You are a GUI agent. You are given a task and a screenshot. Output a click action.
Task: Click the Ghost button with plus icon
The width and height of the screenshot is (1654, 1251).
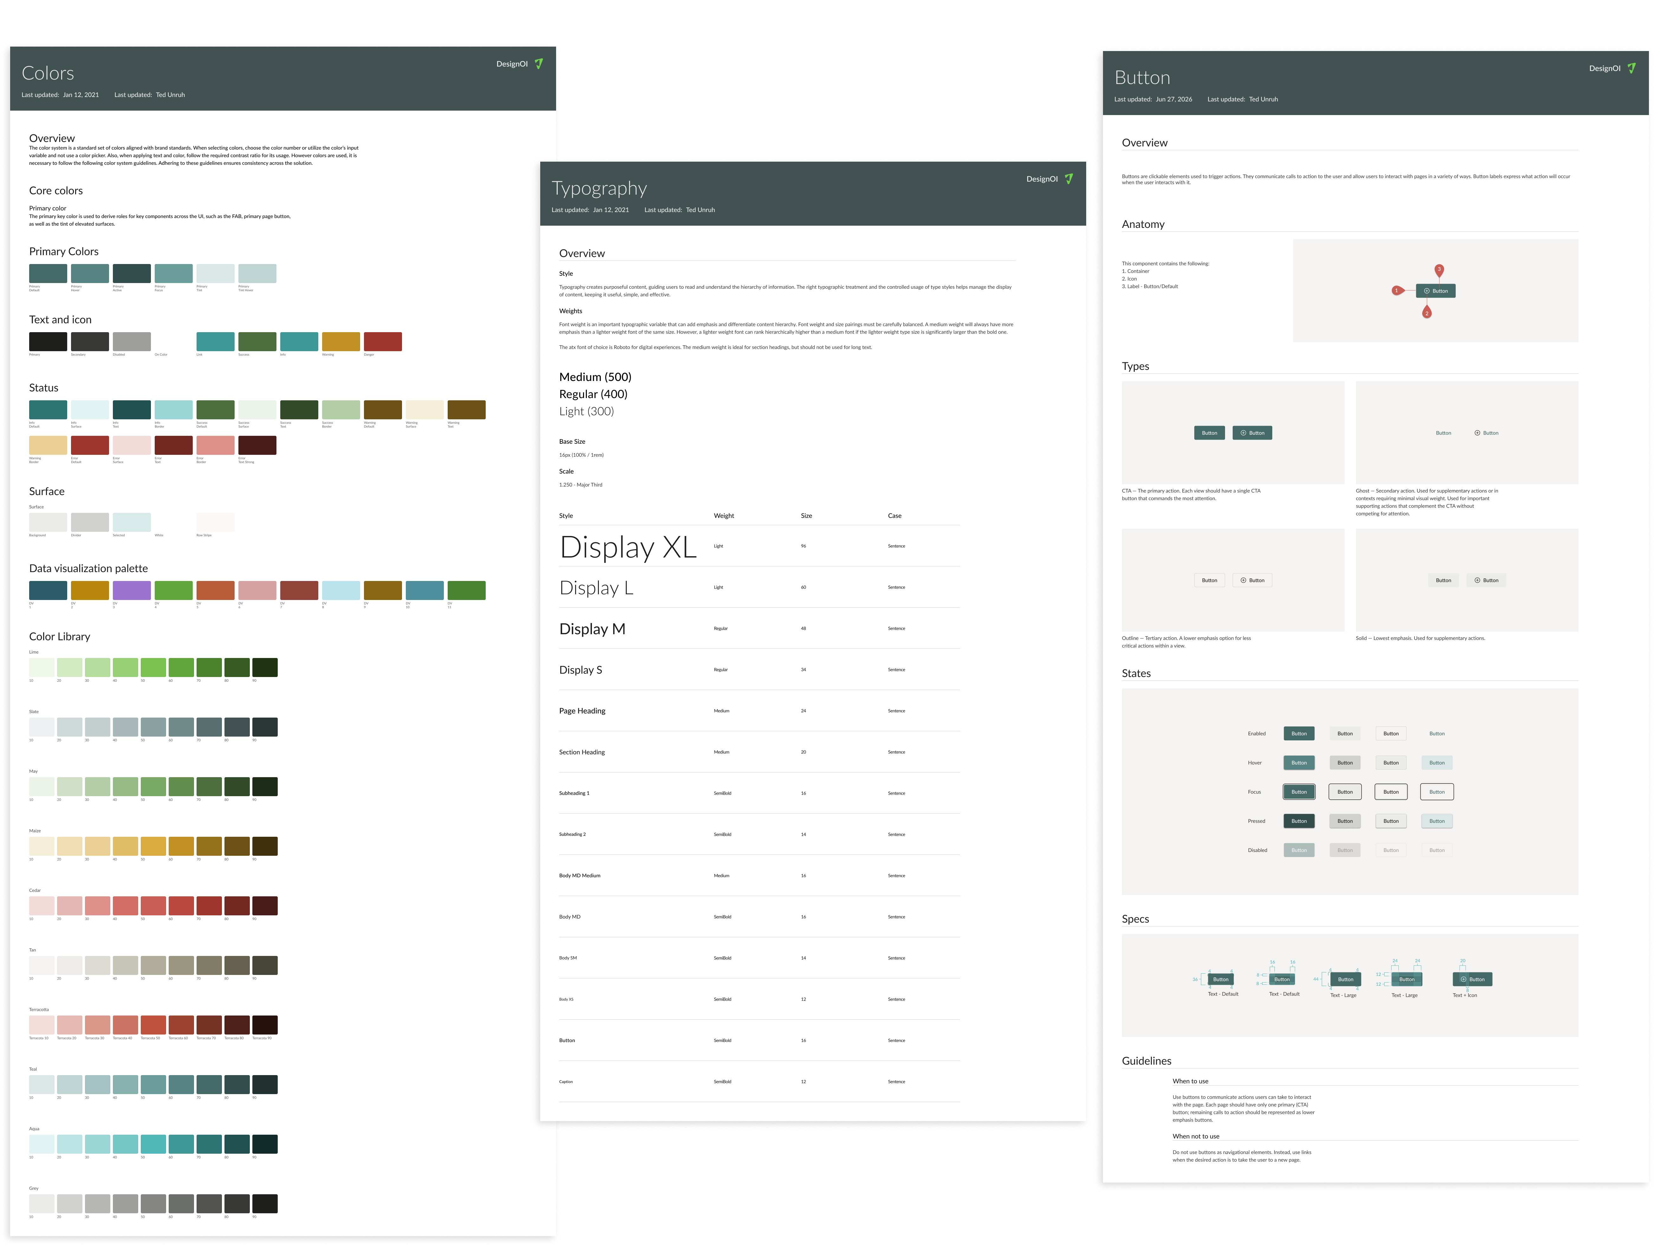click(x=1487, y=433)
